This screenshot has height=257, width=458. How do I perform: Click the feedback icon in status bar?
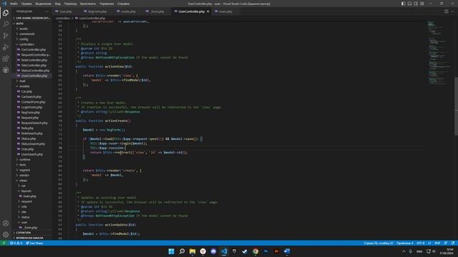click(x=446, y=243)
